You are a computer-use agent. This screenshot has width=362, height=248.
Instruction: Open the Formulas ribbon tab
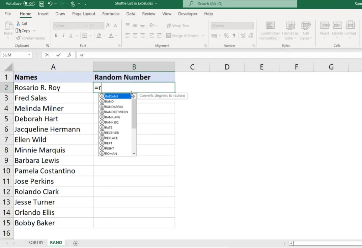[x=111, y=14]
